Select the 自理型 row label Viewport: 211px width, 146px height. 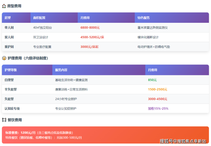(9, 80)
